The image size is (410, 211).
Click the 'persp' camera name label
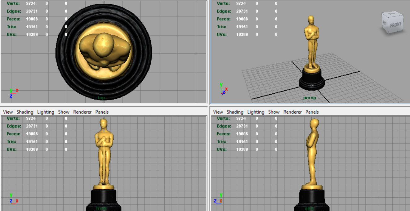310,98
